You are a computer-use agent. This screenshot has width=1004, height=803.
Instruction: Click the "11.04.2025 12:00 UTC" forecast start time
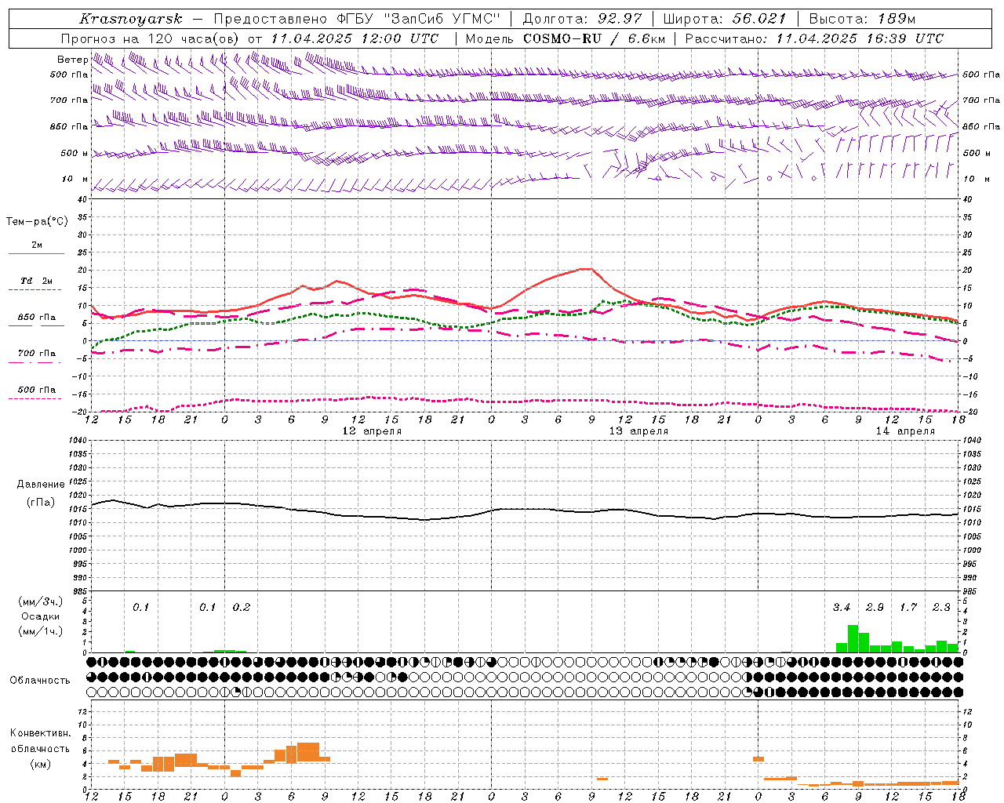coord(355,38)
